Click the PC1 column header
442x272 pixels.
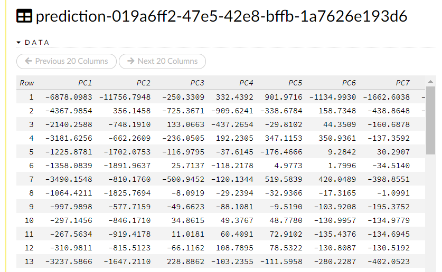point(84,83)
